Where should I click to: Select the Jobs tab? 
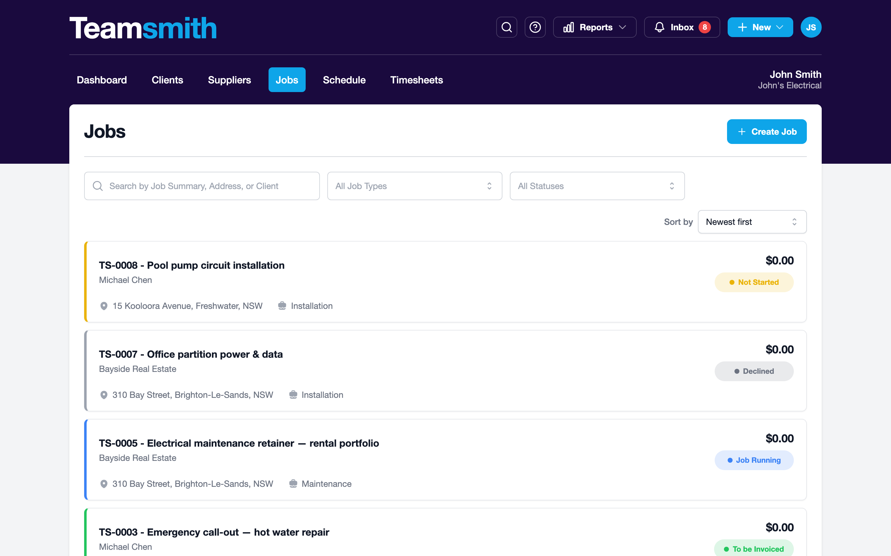[287, 80]
